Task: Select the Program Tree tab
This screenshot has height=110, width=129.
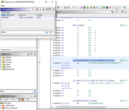Action: 5,50
